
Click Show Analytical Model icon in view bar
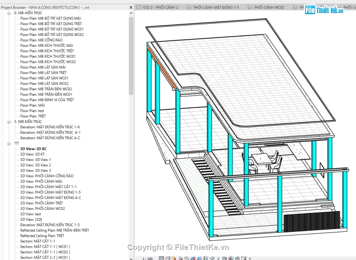click(231, 258)
